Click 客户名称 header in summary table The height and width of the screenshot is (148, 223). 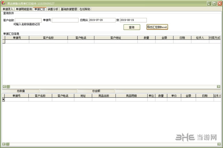pyautogui.click(x=48, y=38)
